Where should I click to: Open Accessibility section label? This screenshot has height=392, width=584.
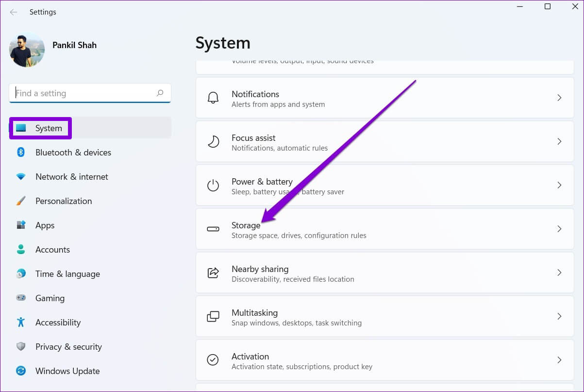tap(58, 323)
